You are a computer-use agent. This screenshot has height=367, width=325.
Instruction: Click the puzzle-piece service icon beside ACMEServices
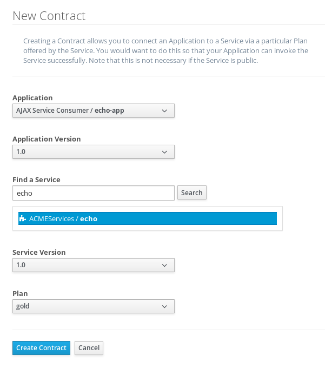tap(22, 218)
